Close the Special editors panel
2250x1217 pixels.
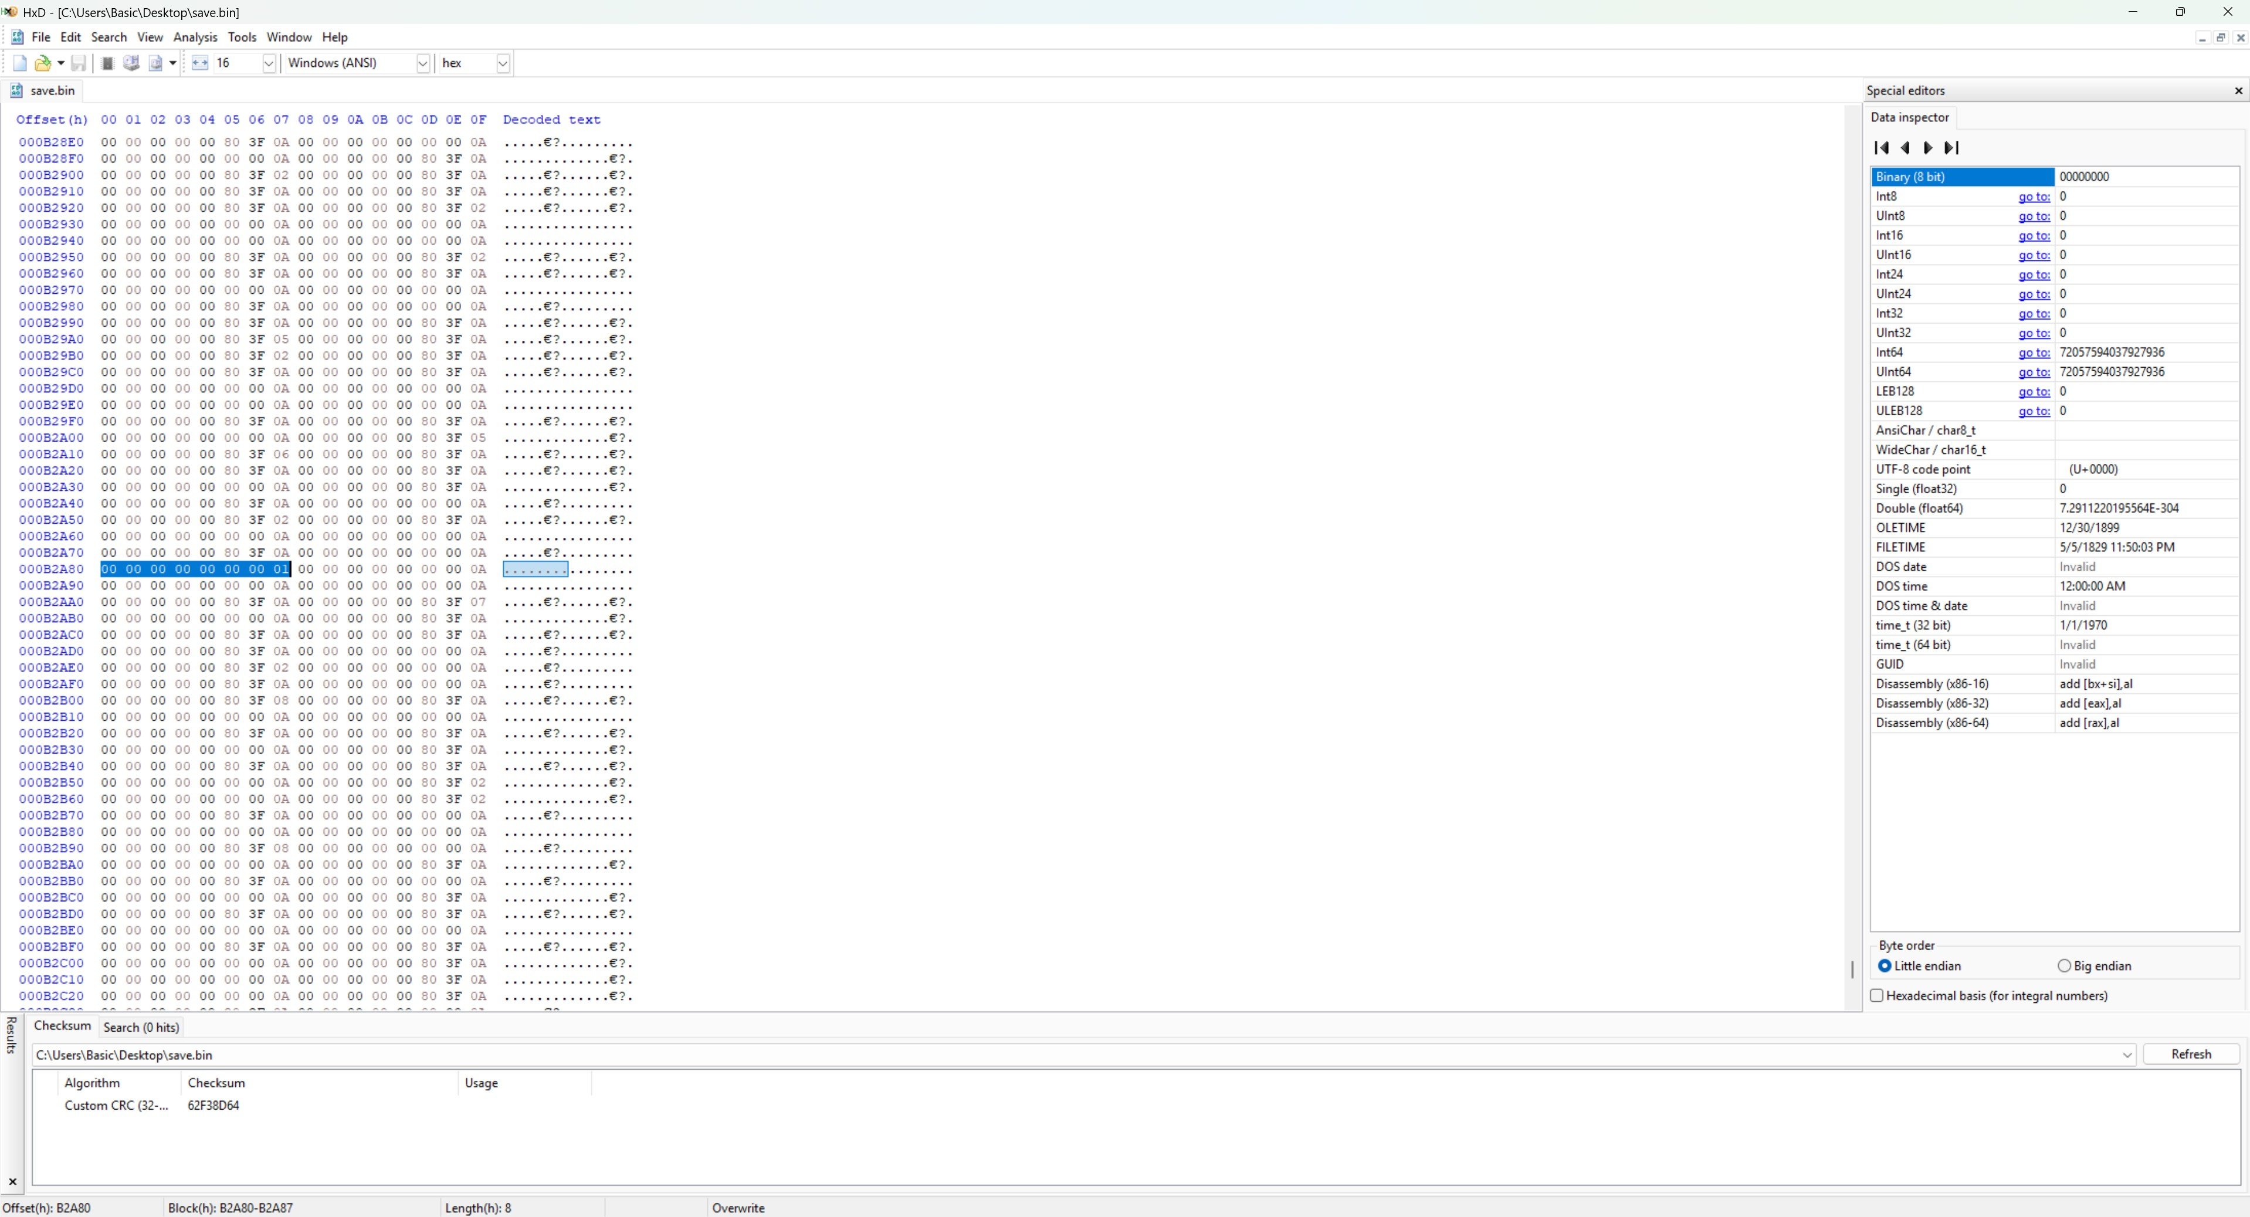[x=2238, y=91]
